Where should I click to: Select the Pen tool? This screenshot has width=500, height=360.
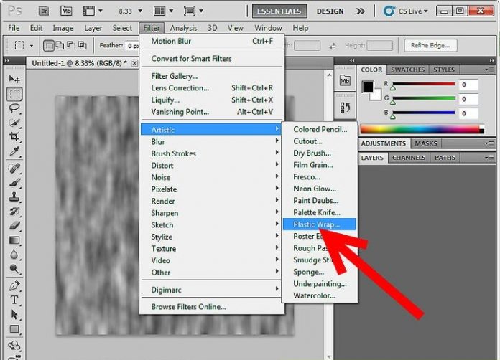point(14,285)
